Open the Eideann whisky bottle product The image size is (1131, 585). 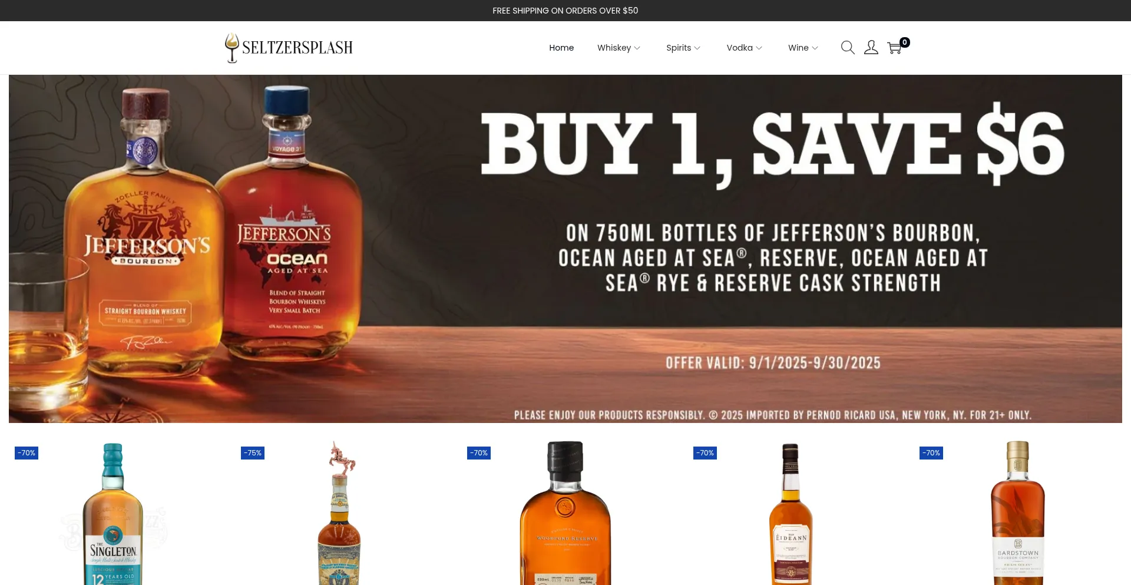(791, 513)
